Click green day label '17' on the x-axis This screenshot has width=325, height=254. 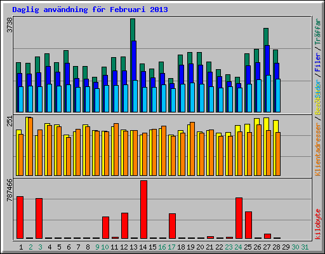[x=171, y=247]
